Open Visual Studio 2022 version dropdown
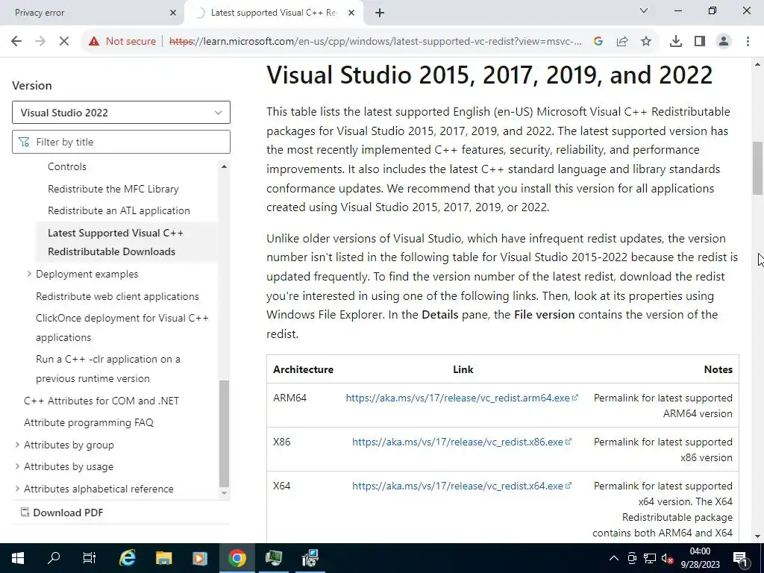Viewport: 764px width, 573px height. (121, 113)
